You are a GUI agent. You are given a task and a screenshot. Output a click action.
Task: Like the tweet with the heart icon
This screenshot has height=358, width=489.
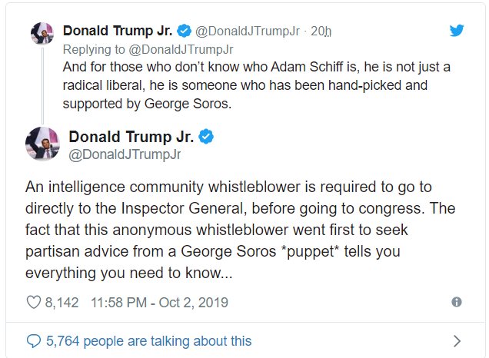coord(33,303)
